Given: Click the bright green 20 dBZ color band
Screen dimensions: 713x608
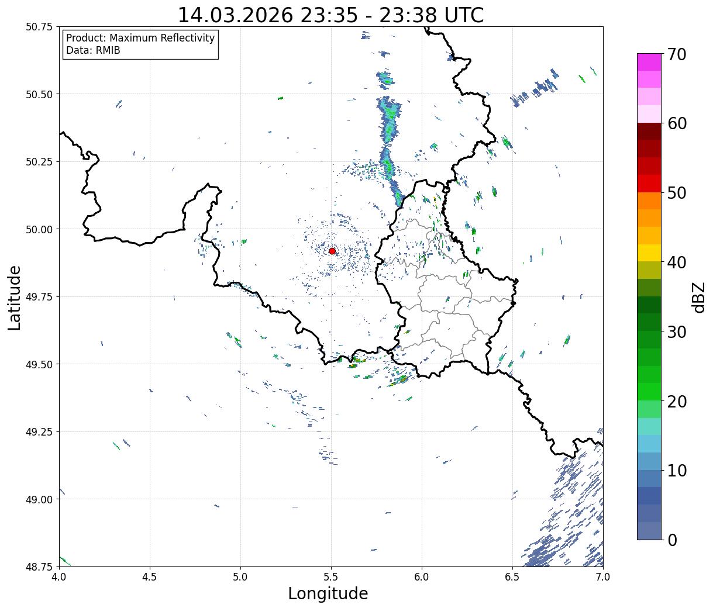Looking at the screenshot, I should pyautogui.click(x=649, y=391).
